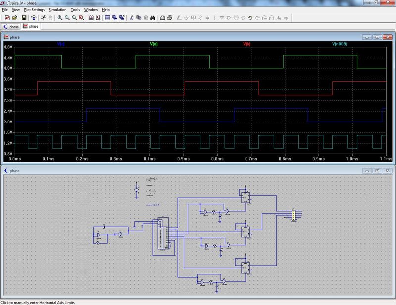Select the Diode tool

click(x=222, y=18)
